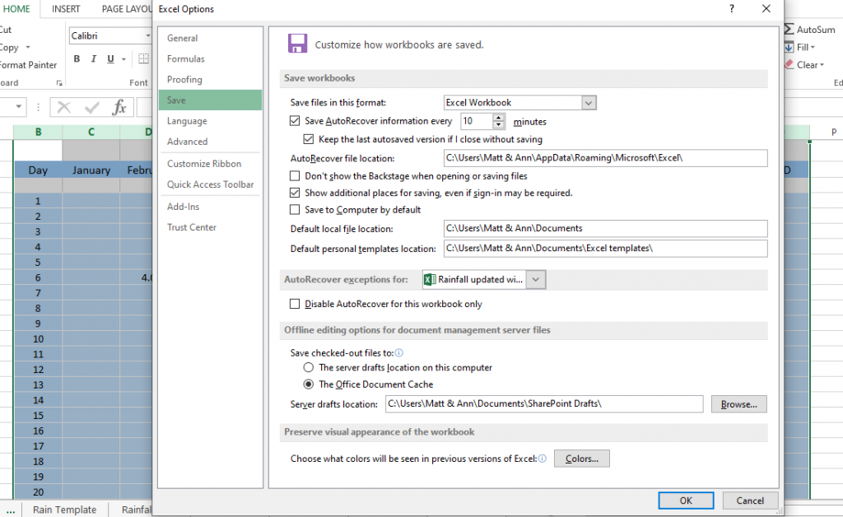Decrease AutoRecover minutes with down spinner
This screenshot has width=843, height=517.
tap(499, 125)
